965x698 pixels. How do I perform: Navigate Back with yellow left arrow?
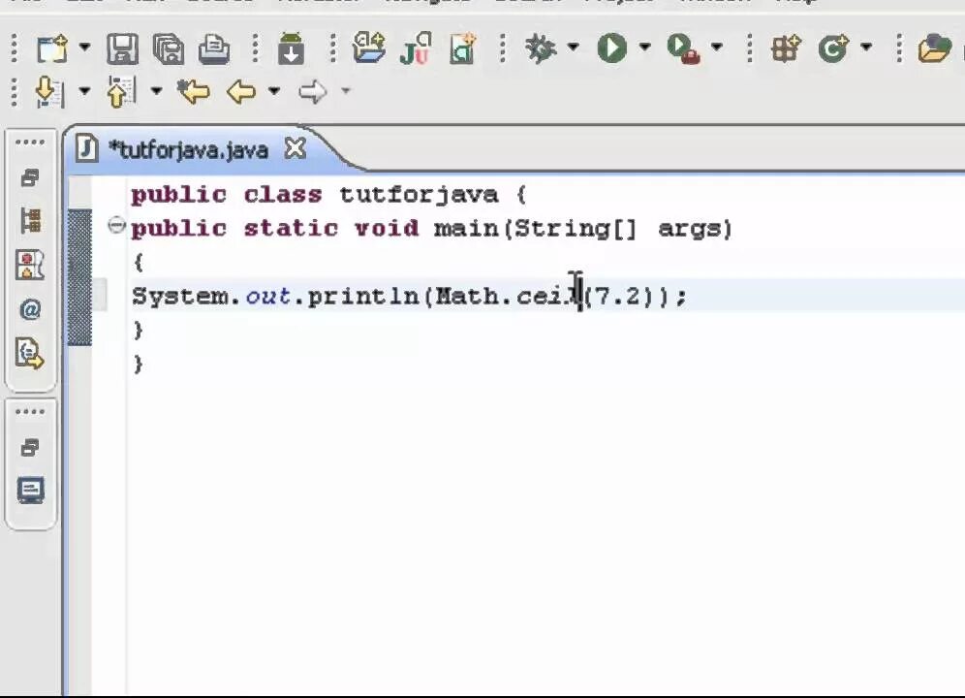point(241,92)
